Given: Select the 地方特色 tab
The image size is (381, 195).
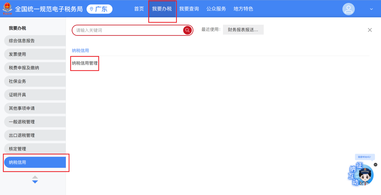Looking at the screenshot, I should point(243,9).
